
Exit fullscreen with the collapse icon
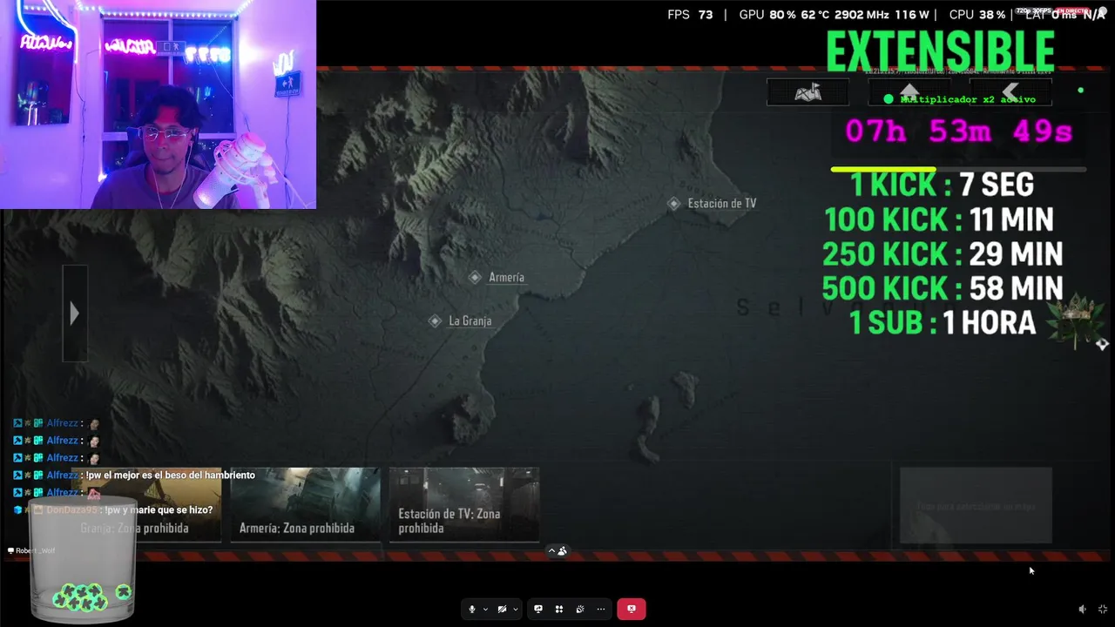click(1103, 610)
